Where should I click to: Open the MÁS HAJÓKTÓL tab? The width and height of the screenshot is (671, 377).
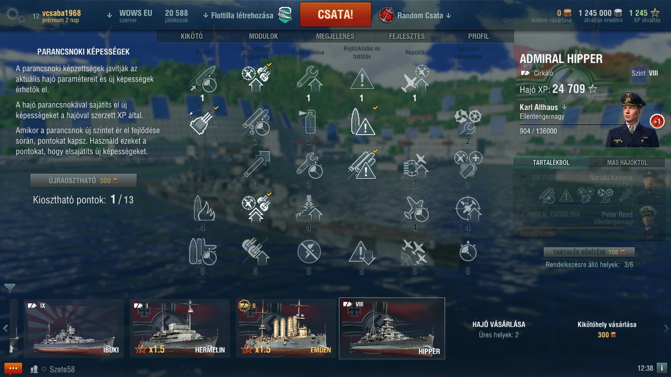point(627,162)
